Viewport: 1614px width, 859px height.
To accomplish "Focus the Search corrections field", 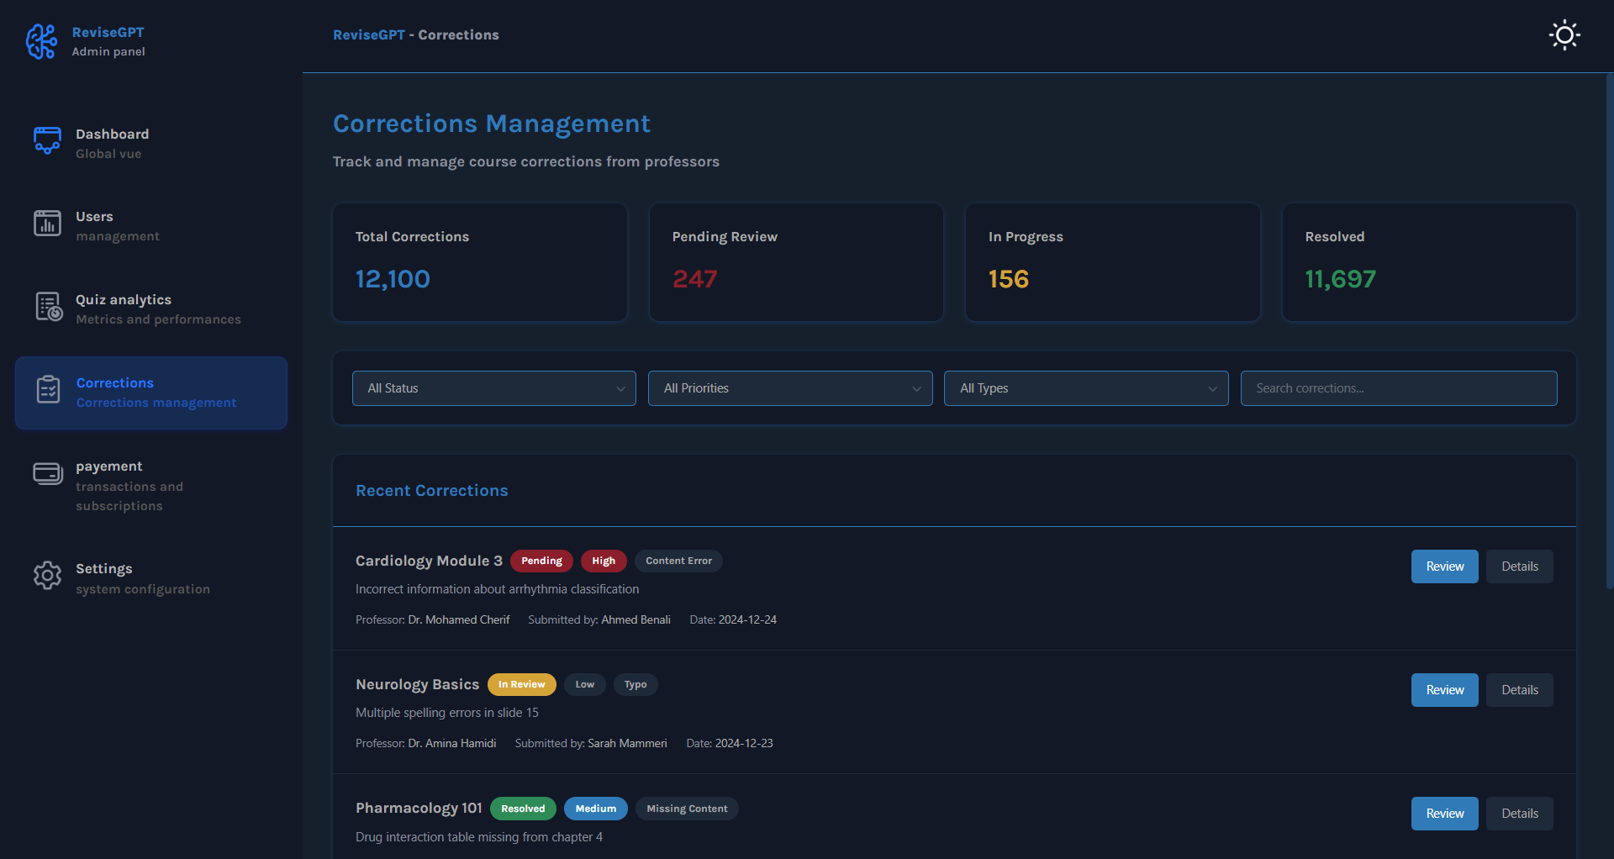I will click(x=1399, y=388).
